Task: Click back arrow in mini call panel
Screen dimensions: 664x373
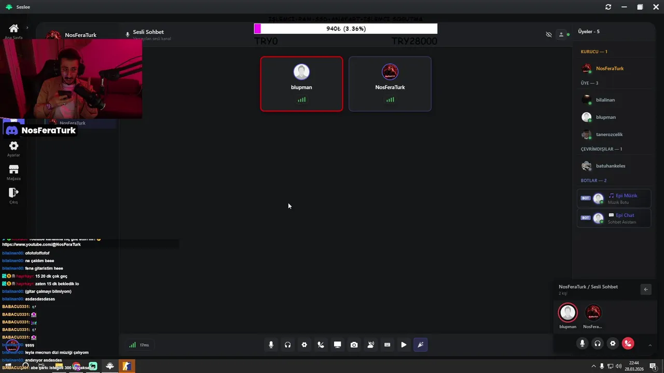Action: [646, 290]
